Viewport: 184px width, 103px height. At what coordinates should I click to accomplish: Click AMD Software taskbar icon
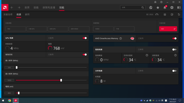tap(16, 100)
